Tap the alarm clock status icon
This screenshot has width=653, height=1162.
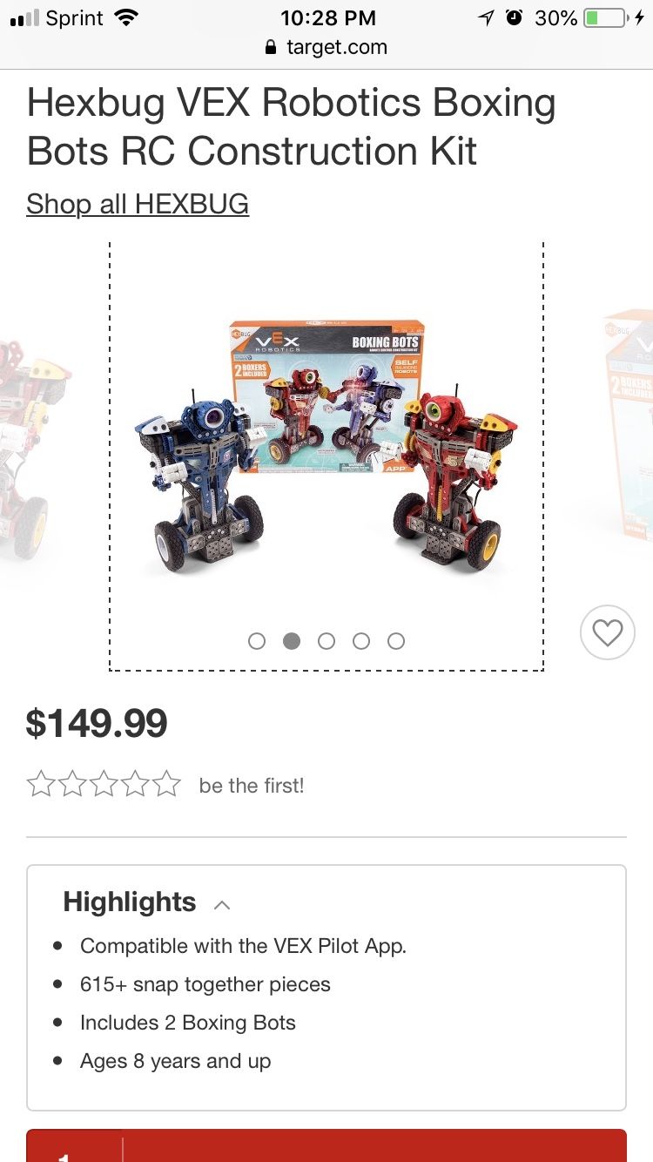515,17
